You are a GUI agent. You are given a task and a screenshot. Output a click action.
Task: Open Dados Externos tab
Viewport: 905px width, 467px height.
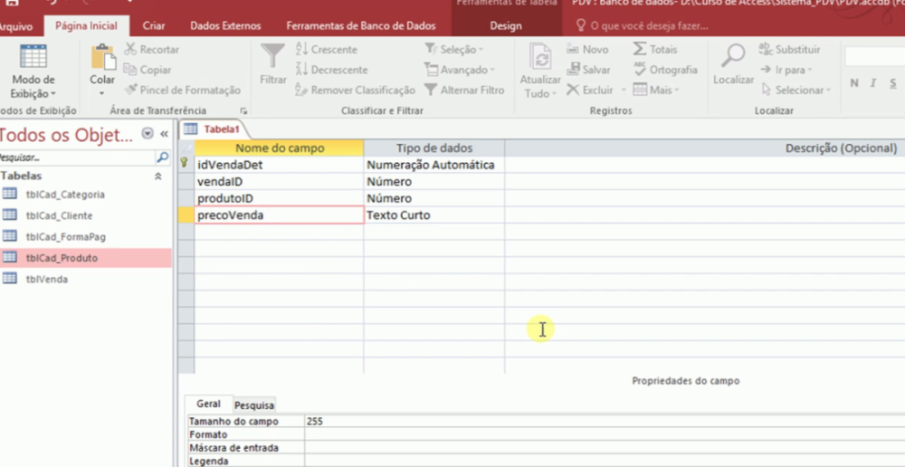[x=225, y=26]
